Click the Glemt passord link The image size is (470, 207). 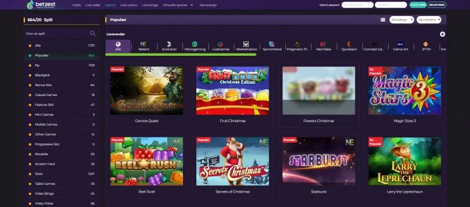[x=330, y=5]
